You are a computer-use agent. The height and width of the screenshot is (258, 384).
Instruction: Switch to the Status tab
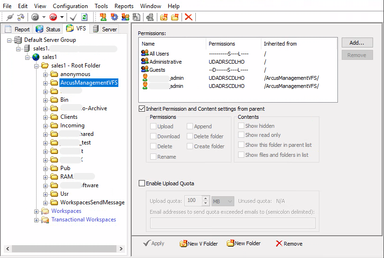click(x=48, y=29)
